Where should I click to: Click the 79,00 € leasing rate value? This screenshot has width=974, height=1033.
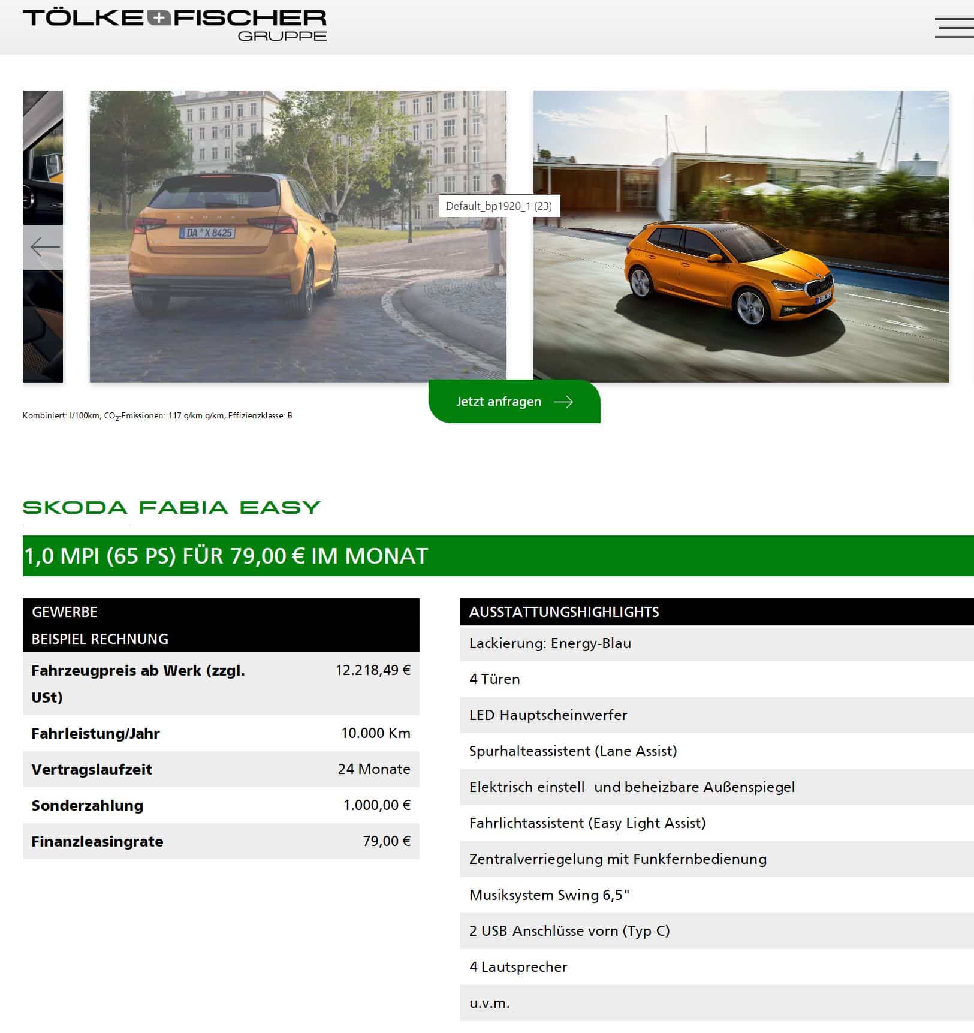pyautogui.click(x=387, y=841)
